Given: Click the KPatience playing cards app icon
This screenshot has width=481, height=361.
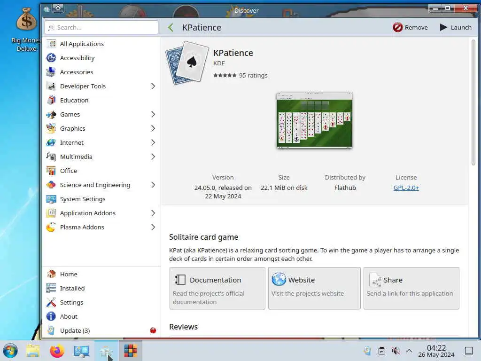Looking at the screenshot, I should point(187,63).
